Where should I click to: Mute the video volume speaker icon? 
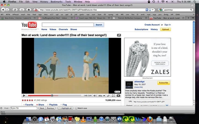click(x=95, y=96)
